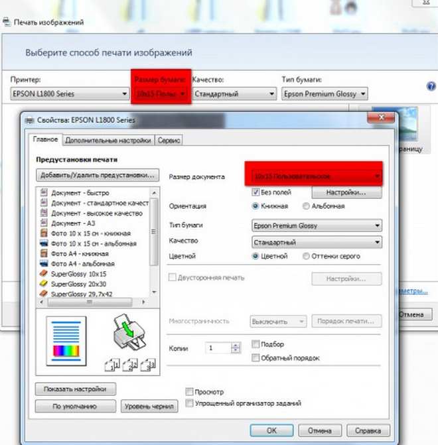
Task: Click the presets list scroll right arrow
Action: (x=143, y=302)
